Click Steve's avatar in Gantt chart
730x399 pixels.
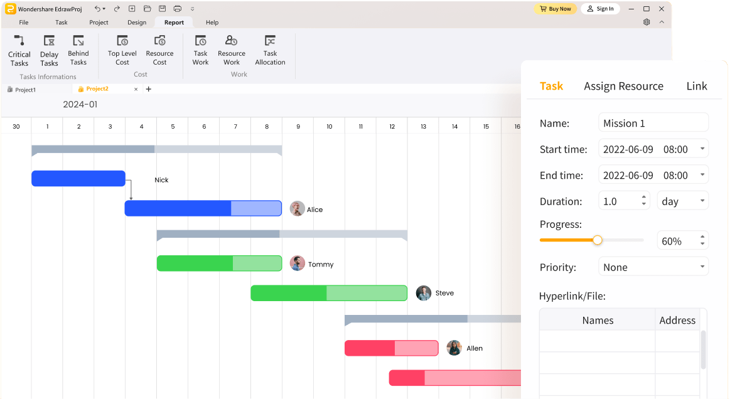click(423, 293)
